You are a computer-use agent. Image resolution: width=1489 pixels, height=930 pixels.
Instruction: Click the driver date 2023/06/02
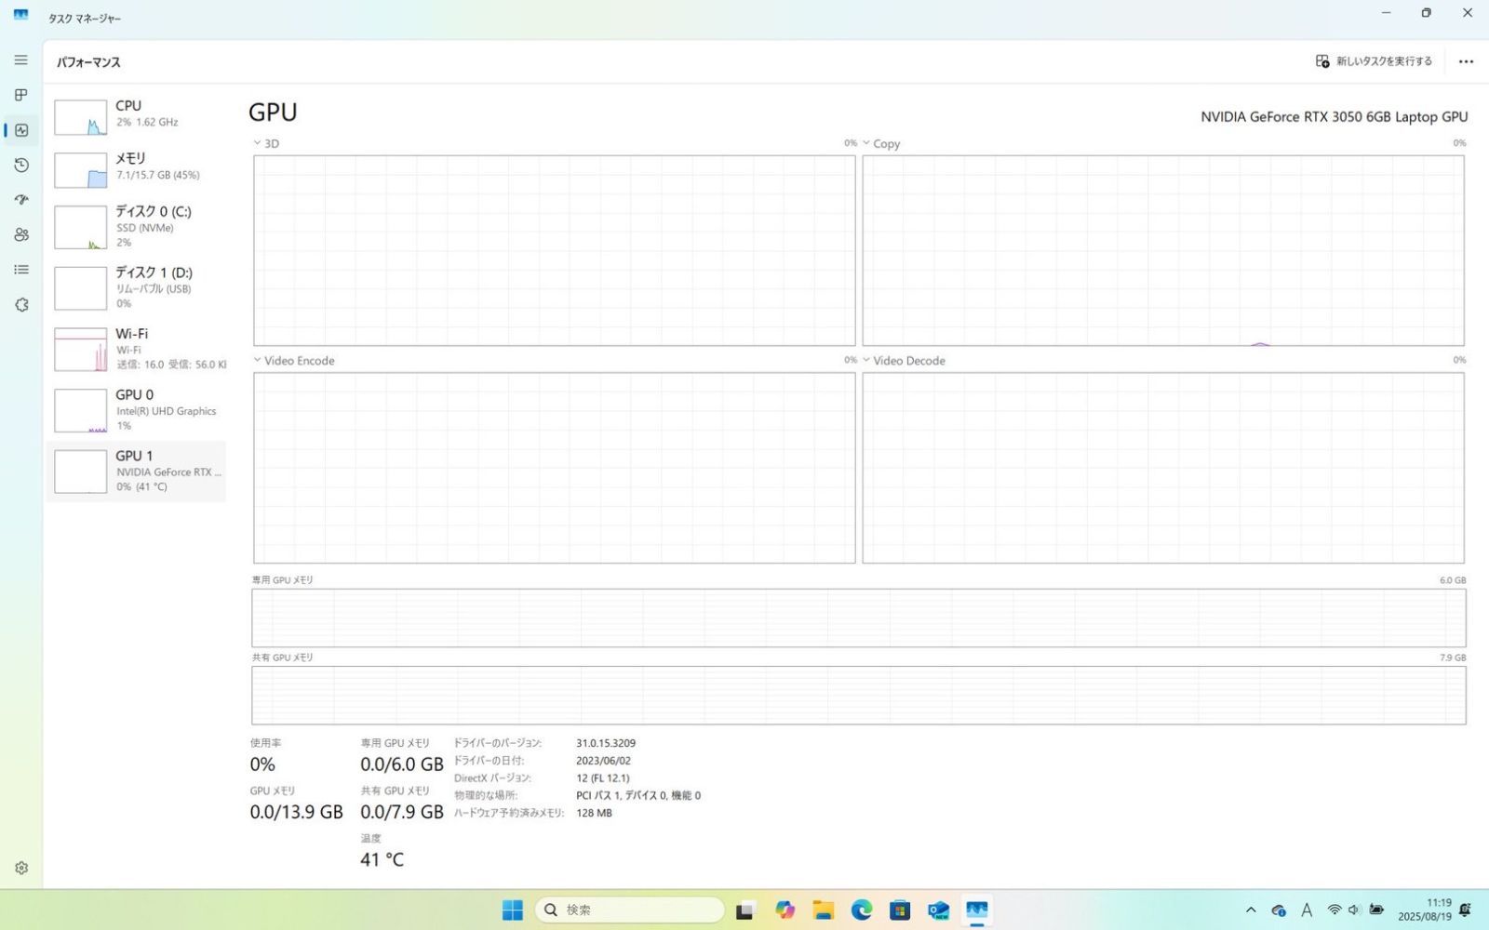(x=603, y=761)
